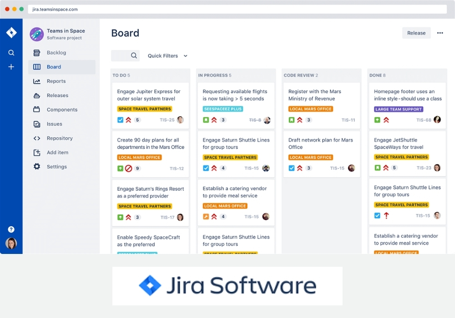Click the DONE column header
The height and width of the screenshot is (318, 455).
(378, 75)
